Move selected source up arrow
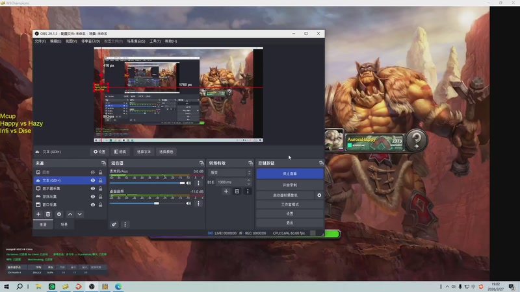This screenshot has height=292, width=520. [x=70, y=214]
